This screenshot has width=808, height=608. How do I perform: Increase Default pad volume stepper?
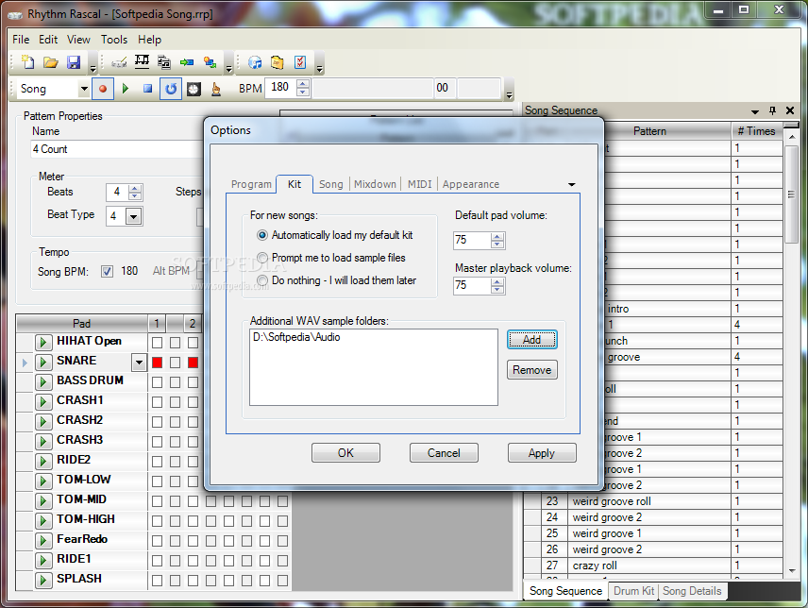click(497, 237)
